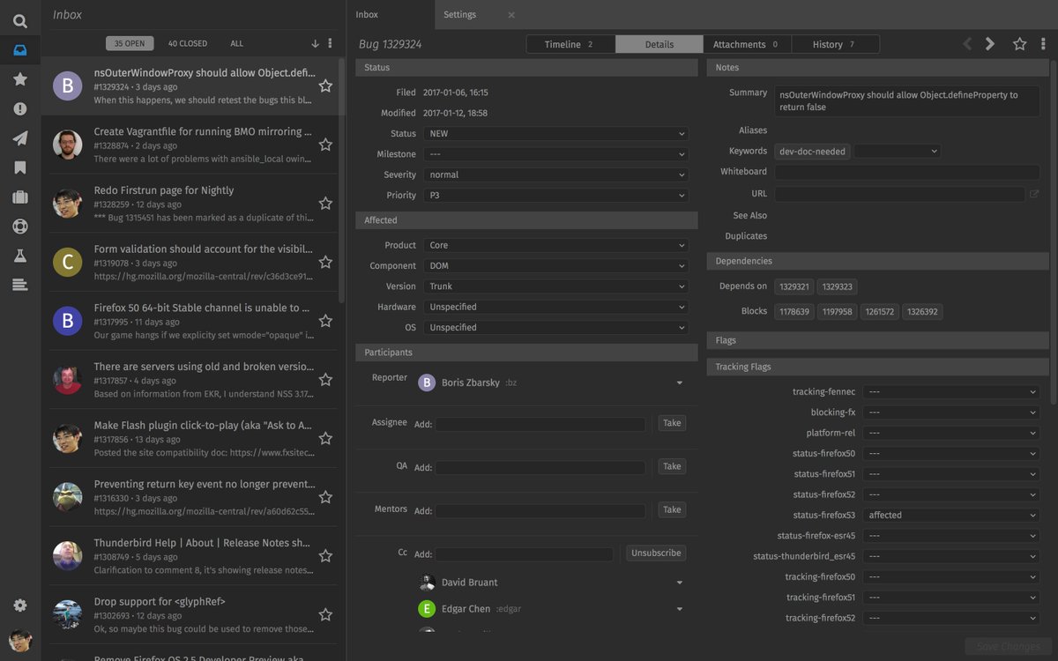This screenshot has width=1058, height=661.
Task: Open the Hardware dropdown
Action: (x=555, y=307)
